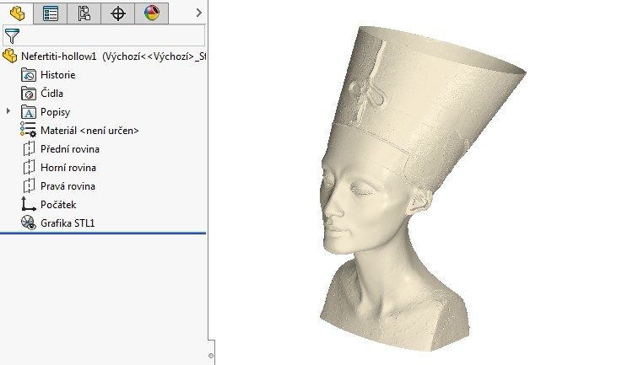
Task: Select the Horní rovina plane
Action: coord(68,168)
